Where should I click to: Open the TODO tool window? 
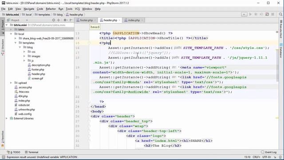pos(14,152)
